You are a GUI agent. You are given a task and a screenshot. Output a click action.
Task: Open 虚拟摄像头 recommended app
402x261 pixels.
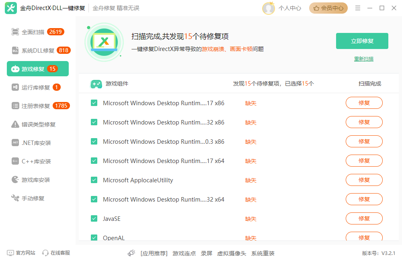(232, 253)
